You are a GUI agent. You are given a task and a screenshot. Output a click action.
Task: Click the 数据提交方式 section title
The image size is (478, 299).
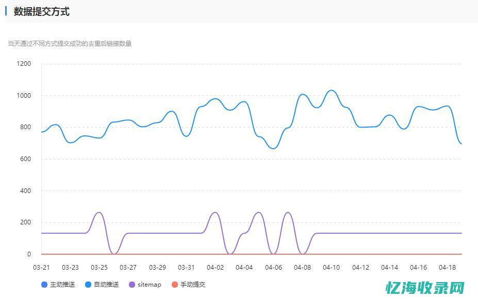pos(42,11)
